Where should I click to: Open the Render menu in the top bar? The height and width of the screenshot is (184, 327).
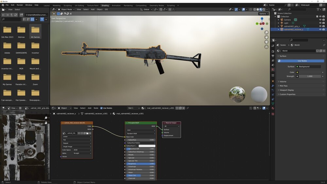point(20,5)
